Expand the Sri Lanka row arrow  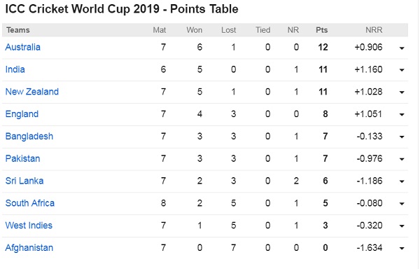pyautogui.click(x=402, y=181)
